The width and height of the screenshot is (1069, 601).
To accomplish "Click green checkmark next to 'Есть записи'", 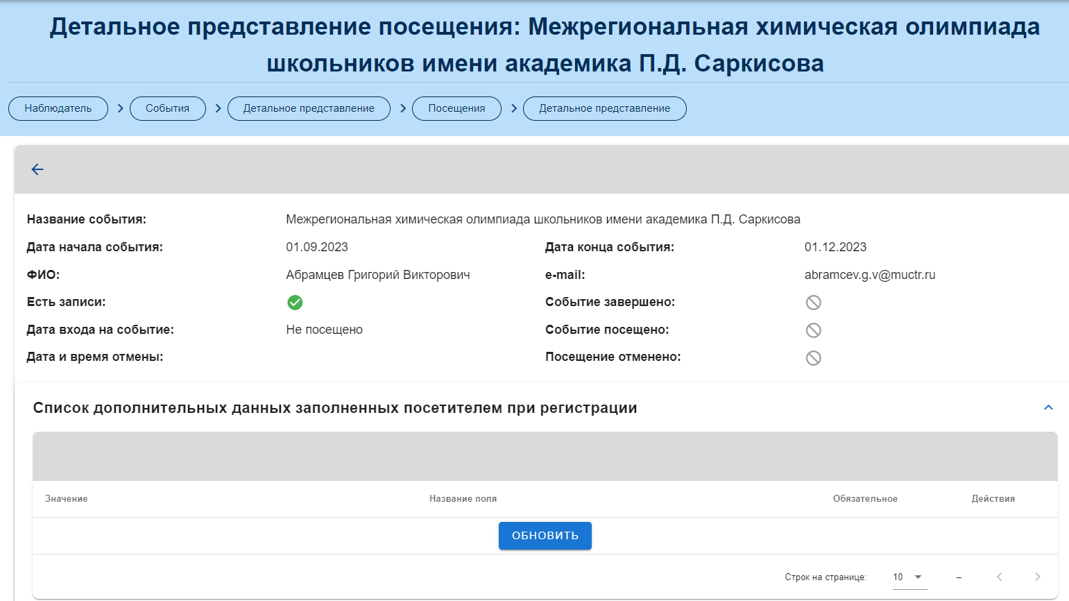I will [295, 303].
